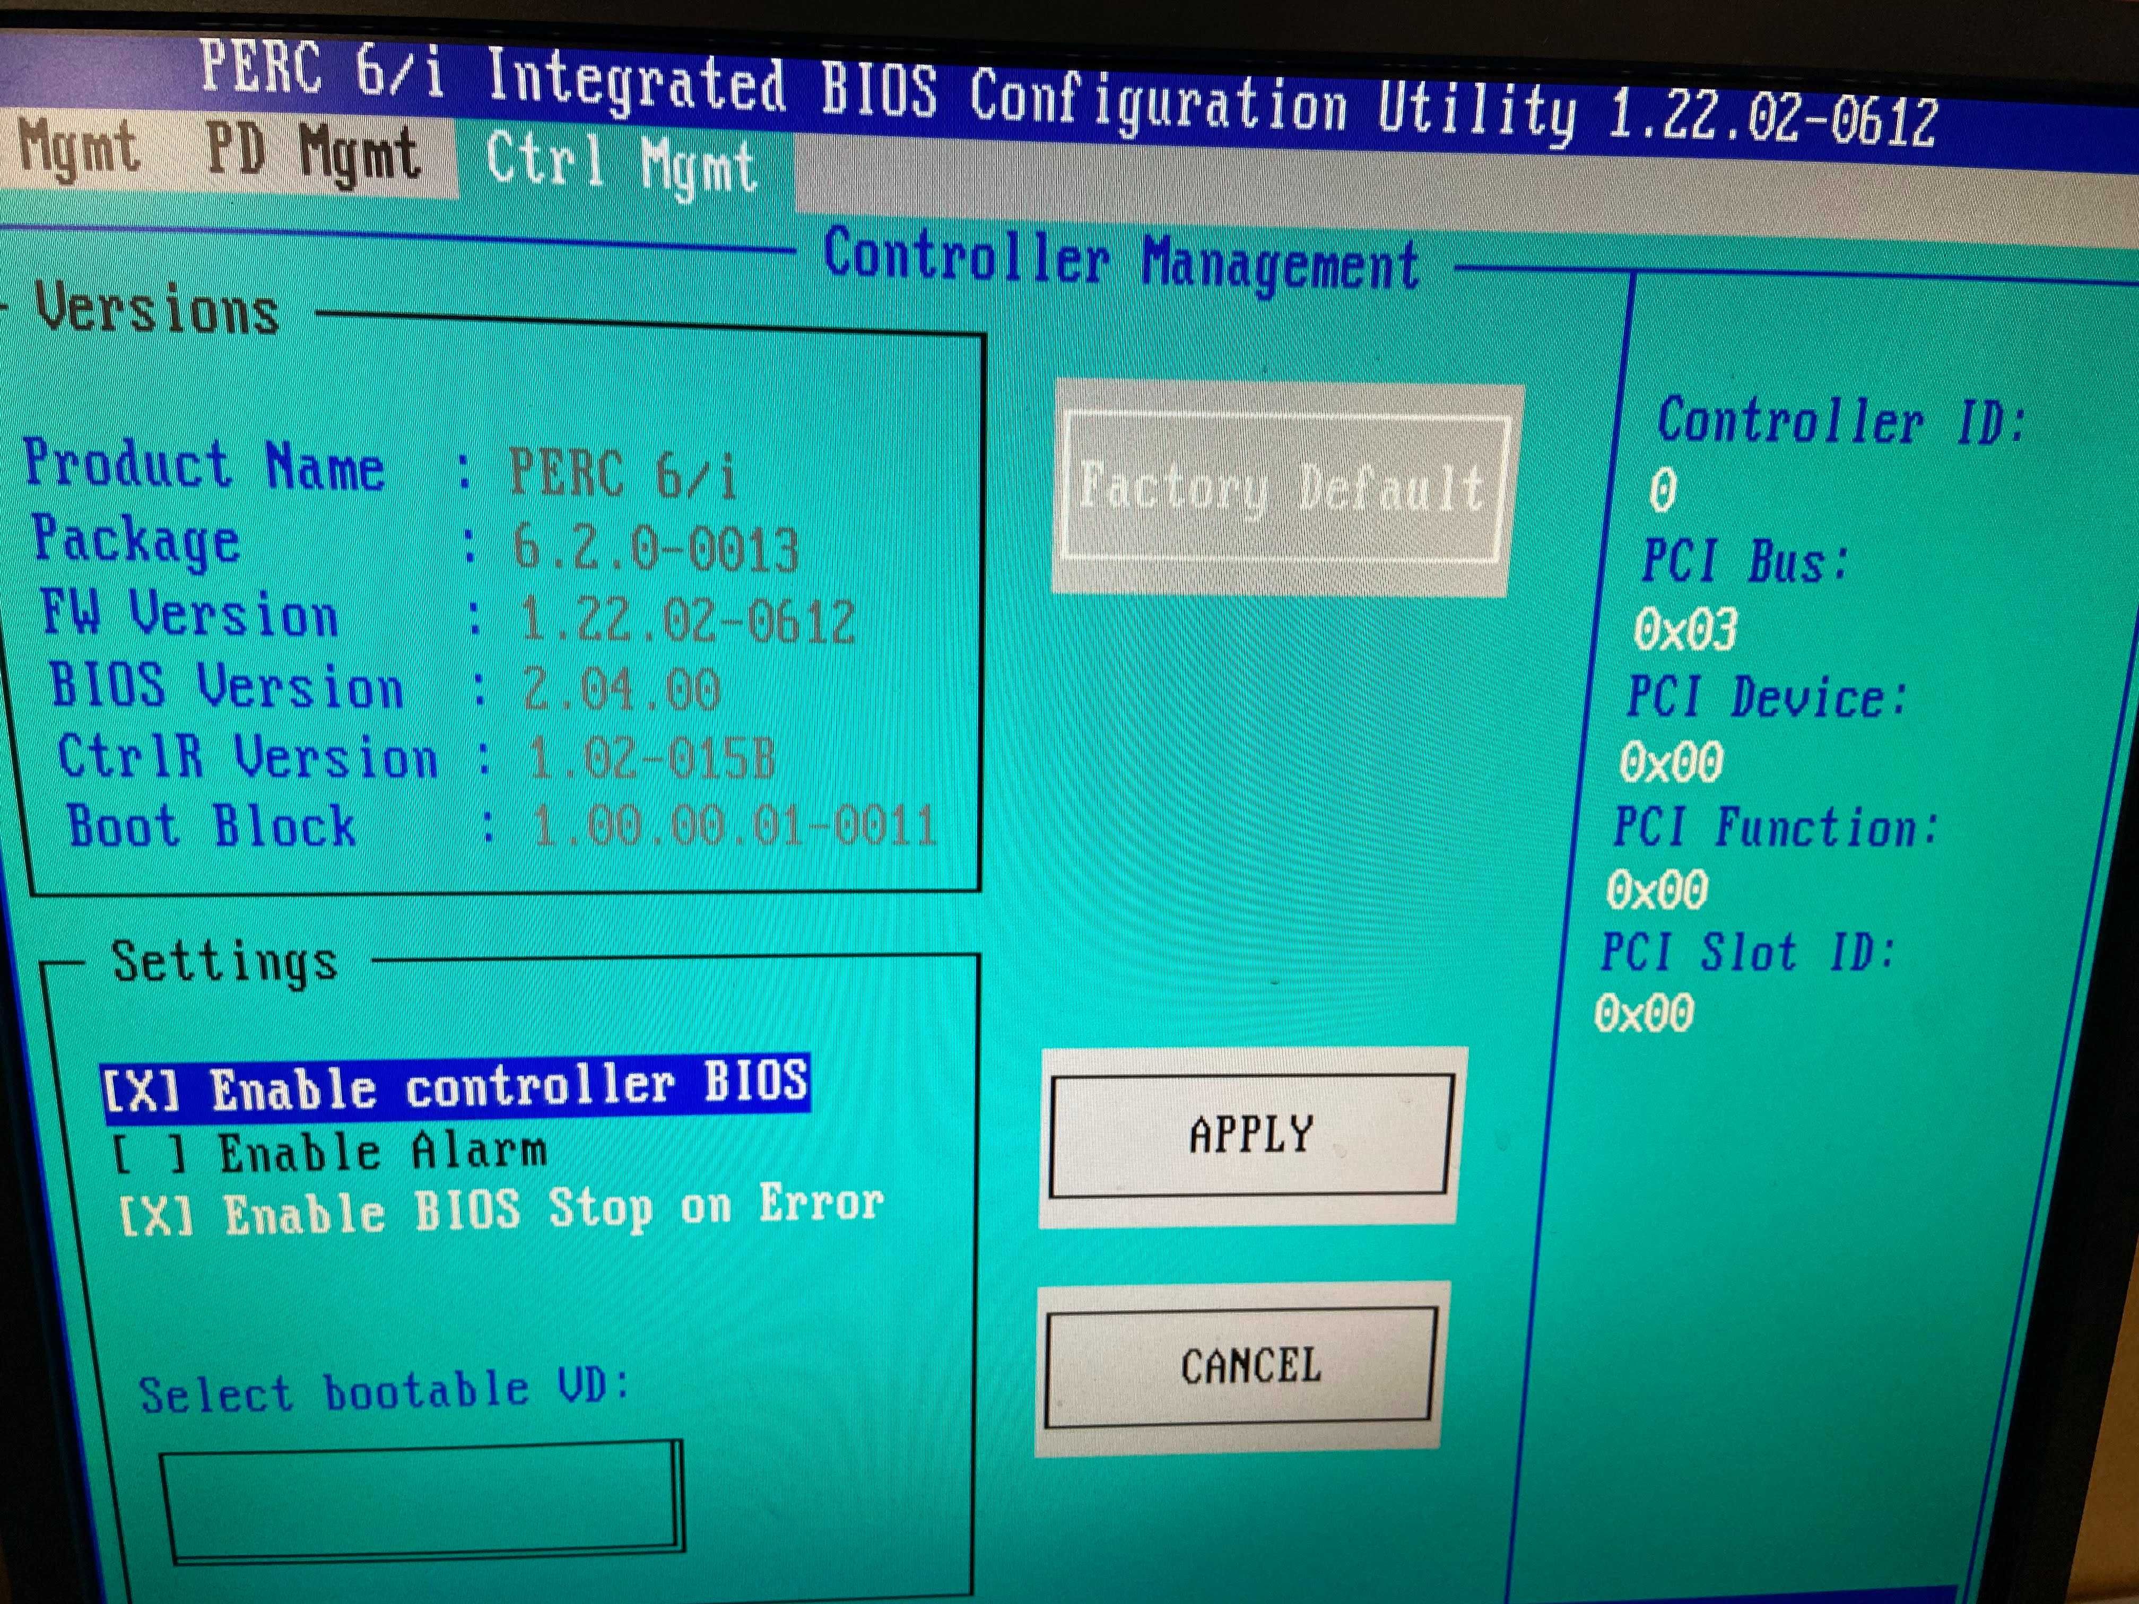Click the Versions section heading
Image resolution: width=2139 pixels, height=1604 pixels.
[x=158, y=310]
